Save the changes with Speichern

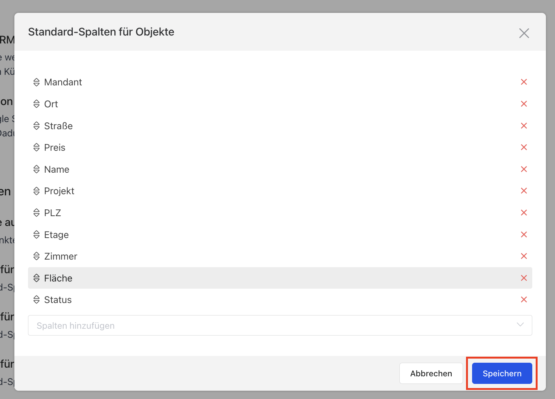[502, 373]
